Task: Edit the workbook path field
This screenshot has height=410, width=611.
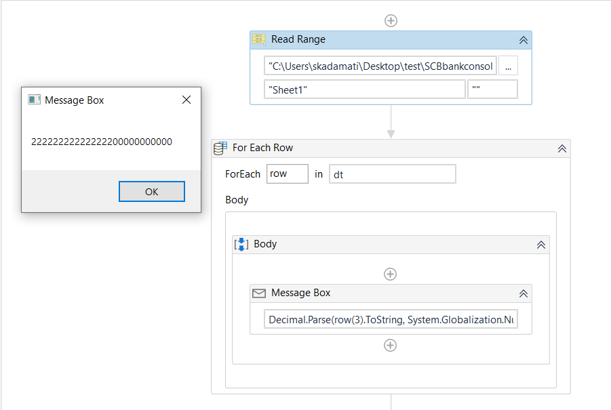Action: tap(380, 66)
